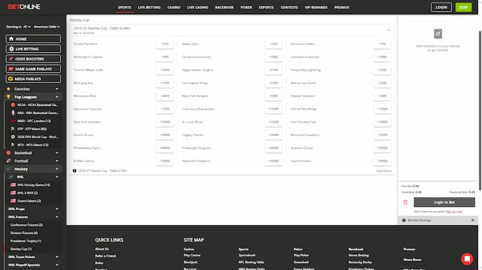Select Edmonton Oilers +750 odds
Screen dimensions: 482x270
click(x=382, y=44)
